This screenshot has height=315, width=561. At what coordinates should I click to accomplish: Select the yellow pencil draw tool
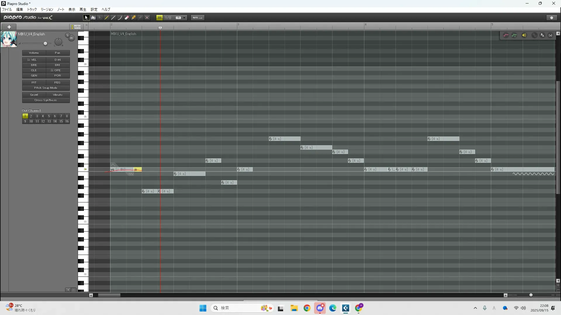[x=107, y=18]
